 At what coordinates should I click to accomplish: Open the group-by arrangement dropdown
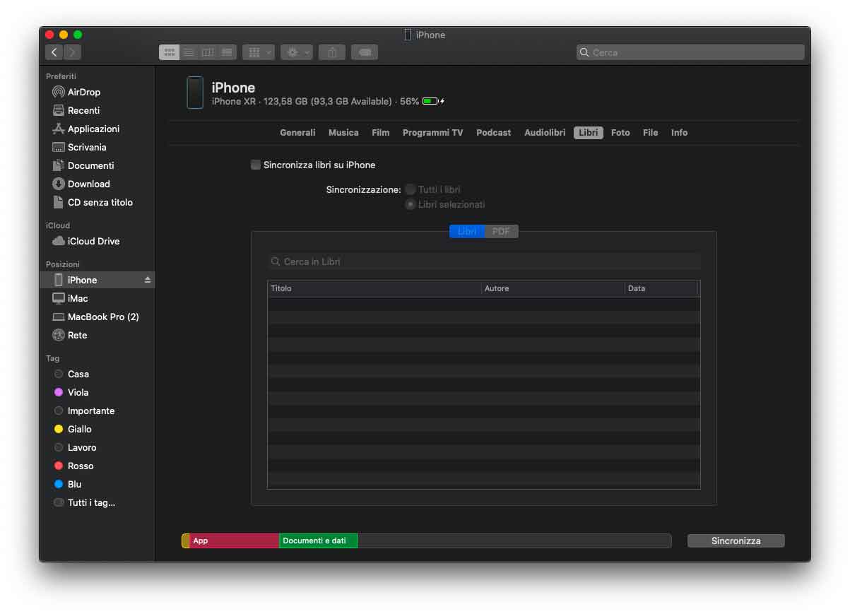pos(258,52)
